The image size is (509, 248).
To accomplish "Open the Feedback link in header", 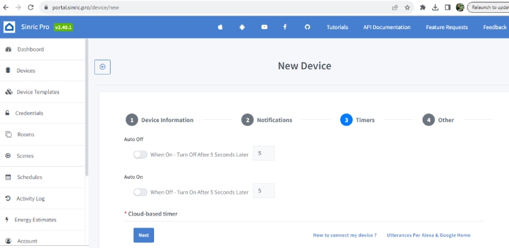I will point(495,27).
